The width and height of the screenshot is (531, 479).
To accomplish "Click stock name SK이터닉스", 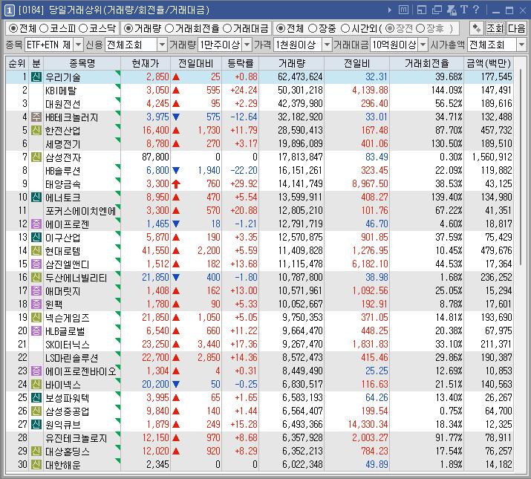I will pyautogui.click(x=68, y=344).
